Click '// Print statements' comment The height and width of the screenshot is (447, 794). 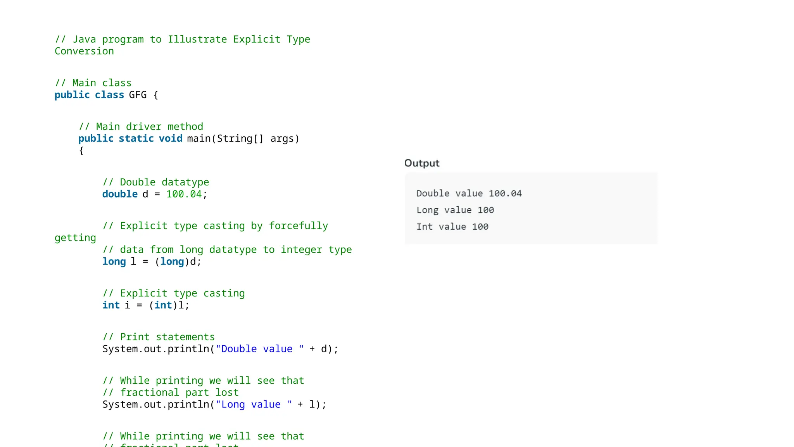pyautogui.click(x=159, y=337)
